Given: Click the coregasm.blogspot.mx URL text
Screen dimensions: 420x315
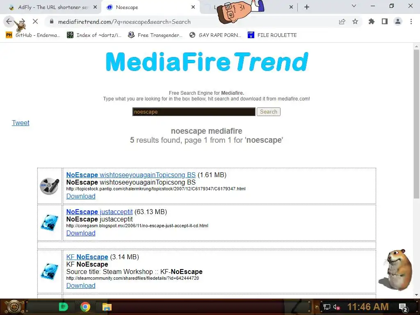Looking at the screenshot, I should 137,226.
